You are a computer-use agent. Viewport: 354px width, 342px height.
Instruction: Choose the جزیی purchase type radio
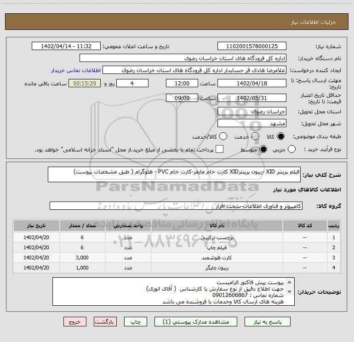point(291,149)
